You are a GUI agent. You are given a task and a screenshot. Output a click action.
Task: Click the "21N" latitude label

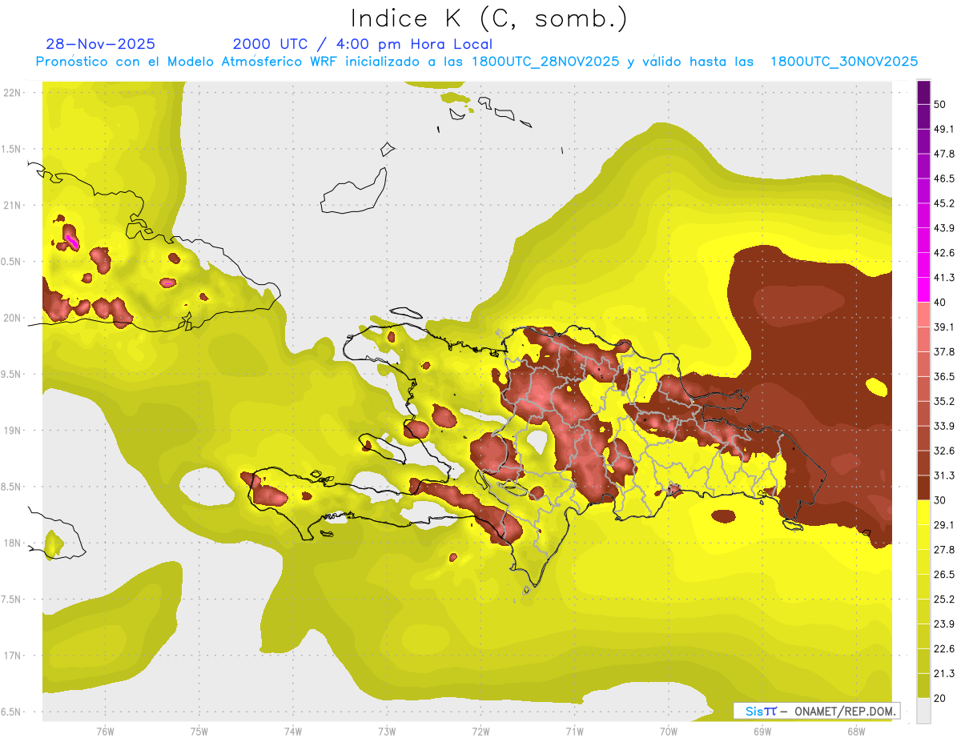[14, 205]
